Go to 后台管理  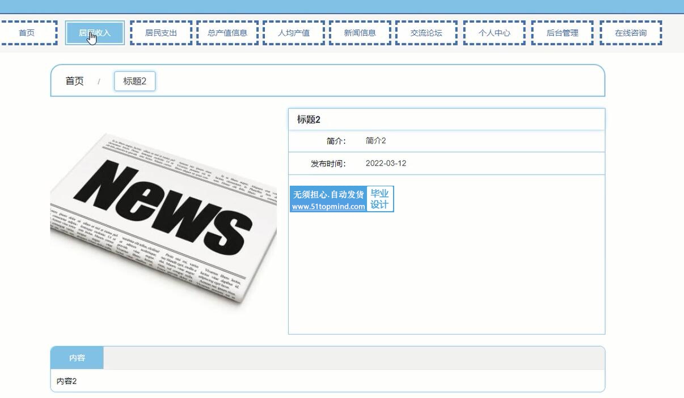click(x=562, y=33)
